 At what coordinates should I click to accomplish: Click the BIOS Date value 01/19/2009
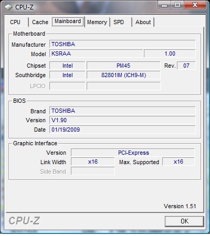[x=122, y=130]
